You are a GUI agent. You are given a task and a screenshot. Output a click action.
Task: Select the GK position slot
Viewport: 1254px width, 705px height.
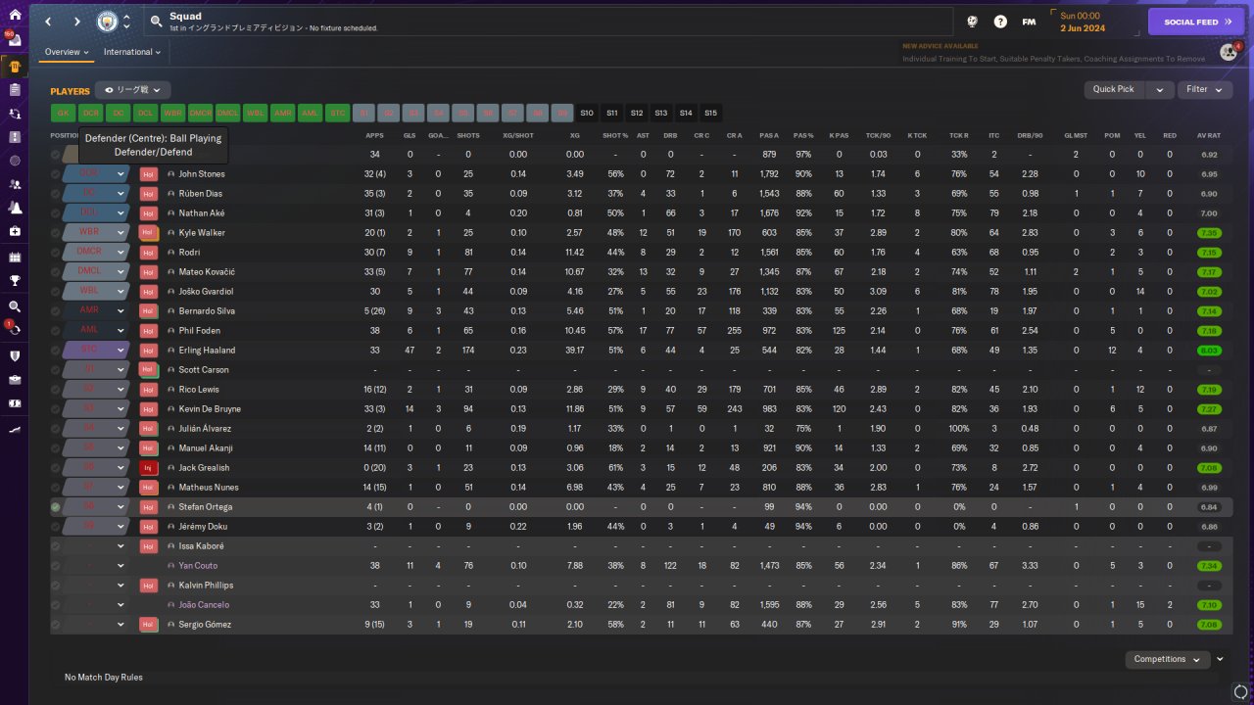[64, 114]
